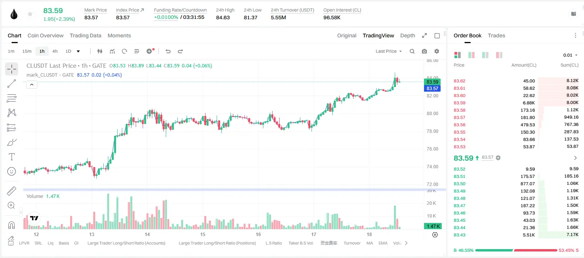This screenshot has height=258, width=584.
Task: Add Large Trader Long/Short Ratio (Accounts)
Action: click(x=126, y=243)
